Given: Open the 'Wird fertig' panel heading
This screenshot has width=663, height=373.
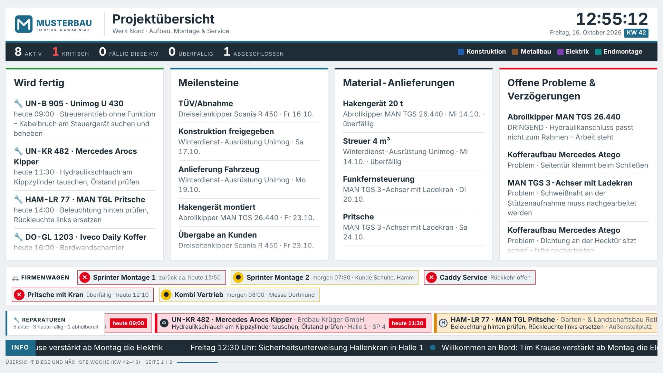Looking at the screenshot, I should click(39, 83).
